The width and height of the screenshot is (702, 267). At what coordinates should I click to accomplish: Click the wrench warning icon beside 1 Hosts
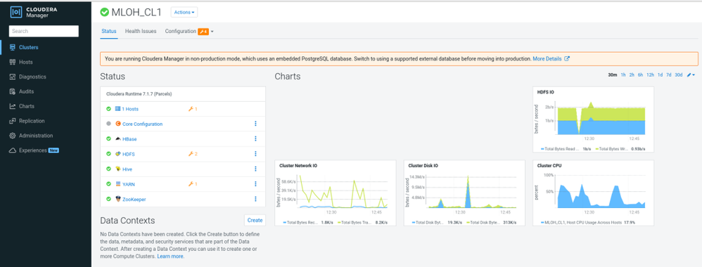pos(191,109)
